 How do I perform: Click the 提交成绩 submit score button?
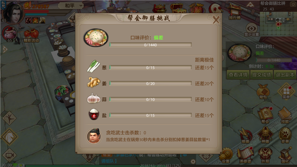[262, 75]
